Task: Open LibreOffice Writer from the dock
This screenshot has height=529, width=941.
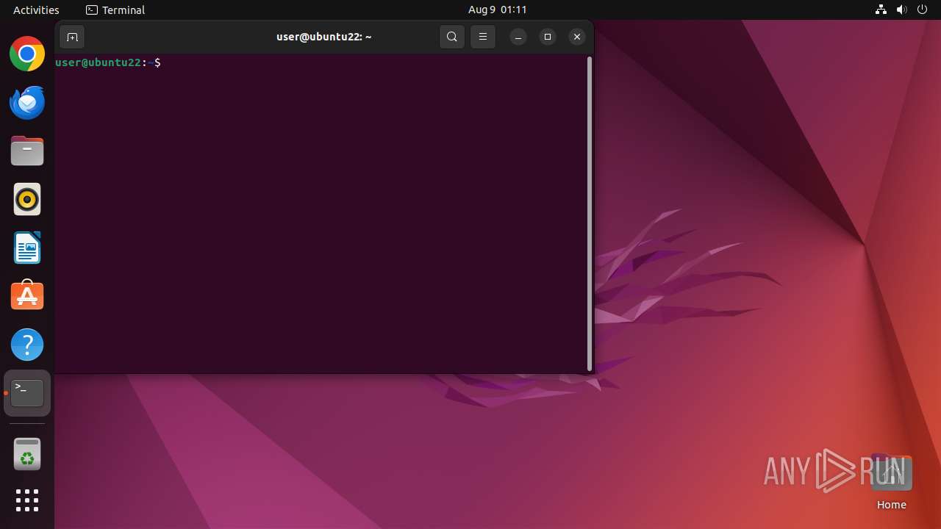Action: click(x=27, y=248)
